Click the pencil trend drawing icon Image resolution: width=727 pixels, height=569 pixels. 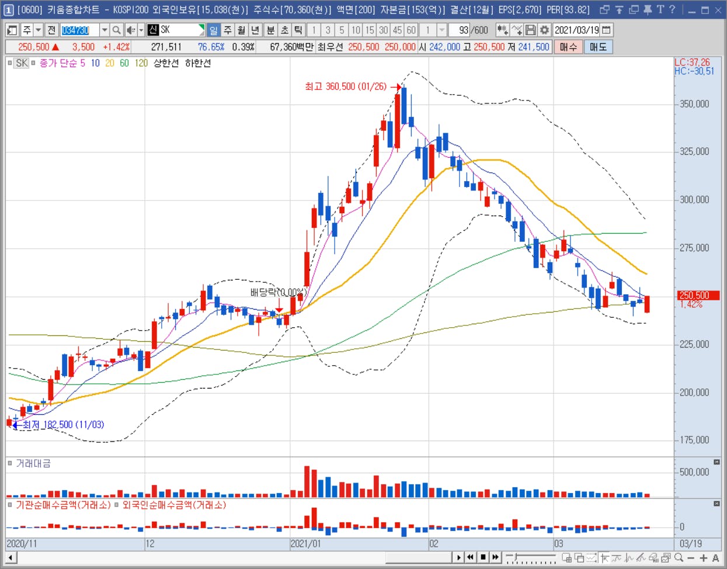(641, 557)
